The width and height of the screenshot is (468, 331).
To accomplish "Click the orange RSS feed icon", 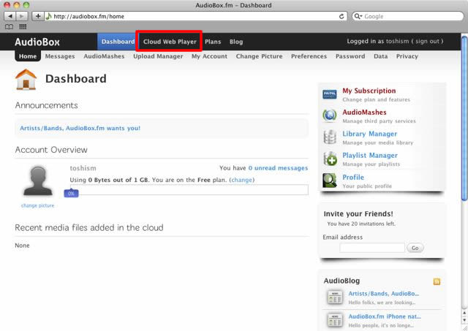I will [x=437, y=281].
